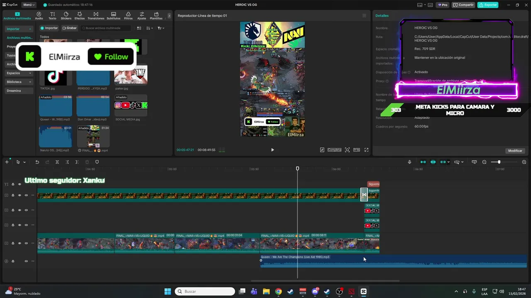The height and width of the screenshot is (298, 531).
Task: Click the timeline playhead marker
Action: pyautogui.click(x=297, y=168)
